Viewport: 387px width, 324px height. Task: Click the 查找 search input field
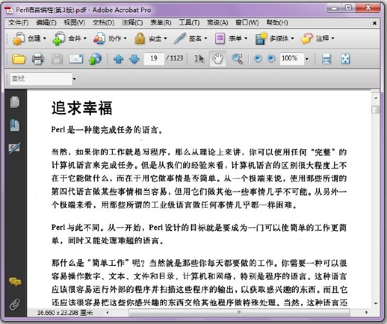(41, 79)
